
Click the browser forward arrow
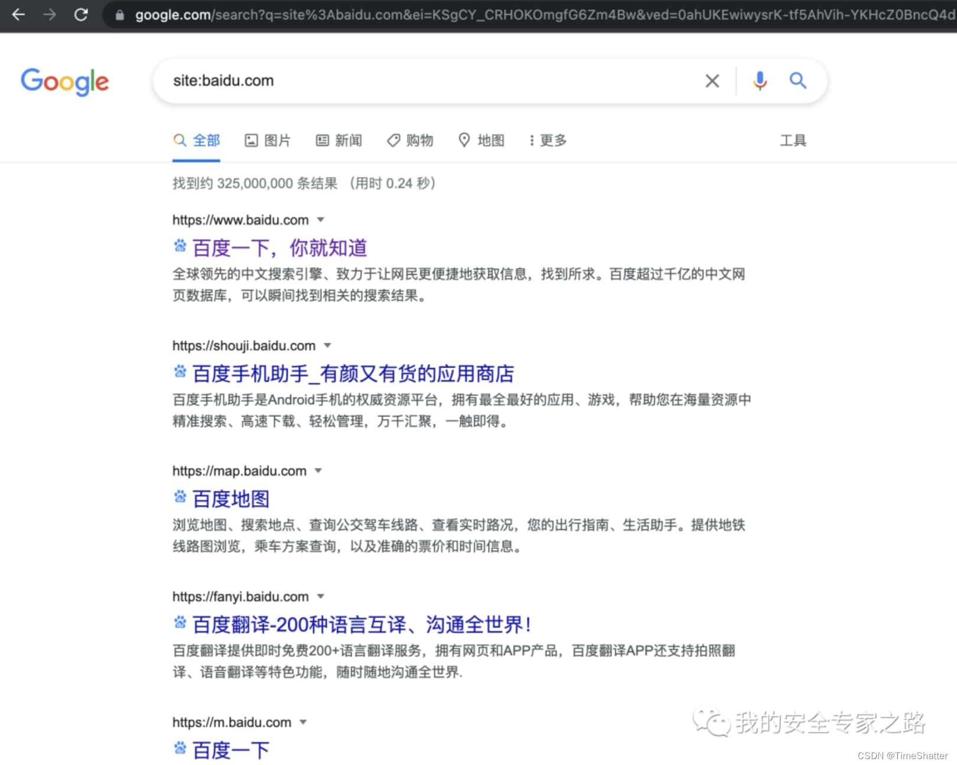pyautogui.click(x=50, y=14)
